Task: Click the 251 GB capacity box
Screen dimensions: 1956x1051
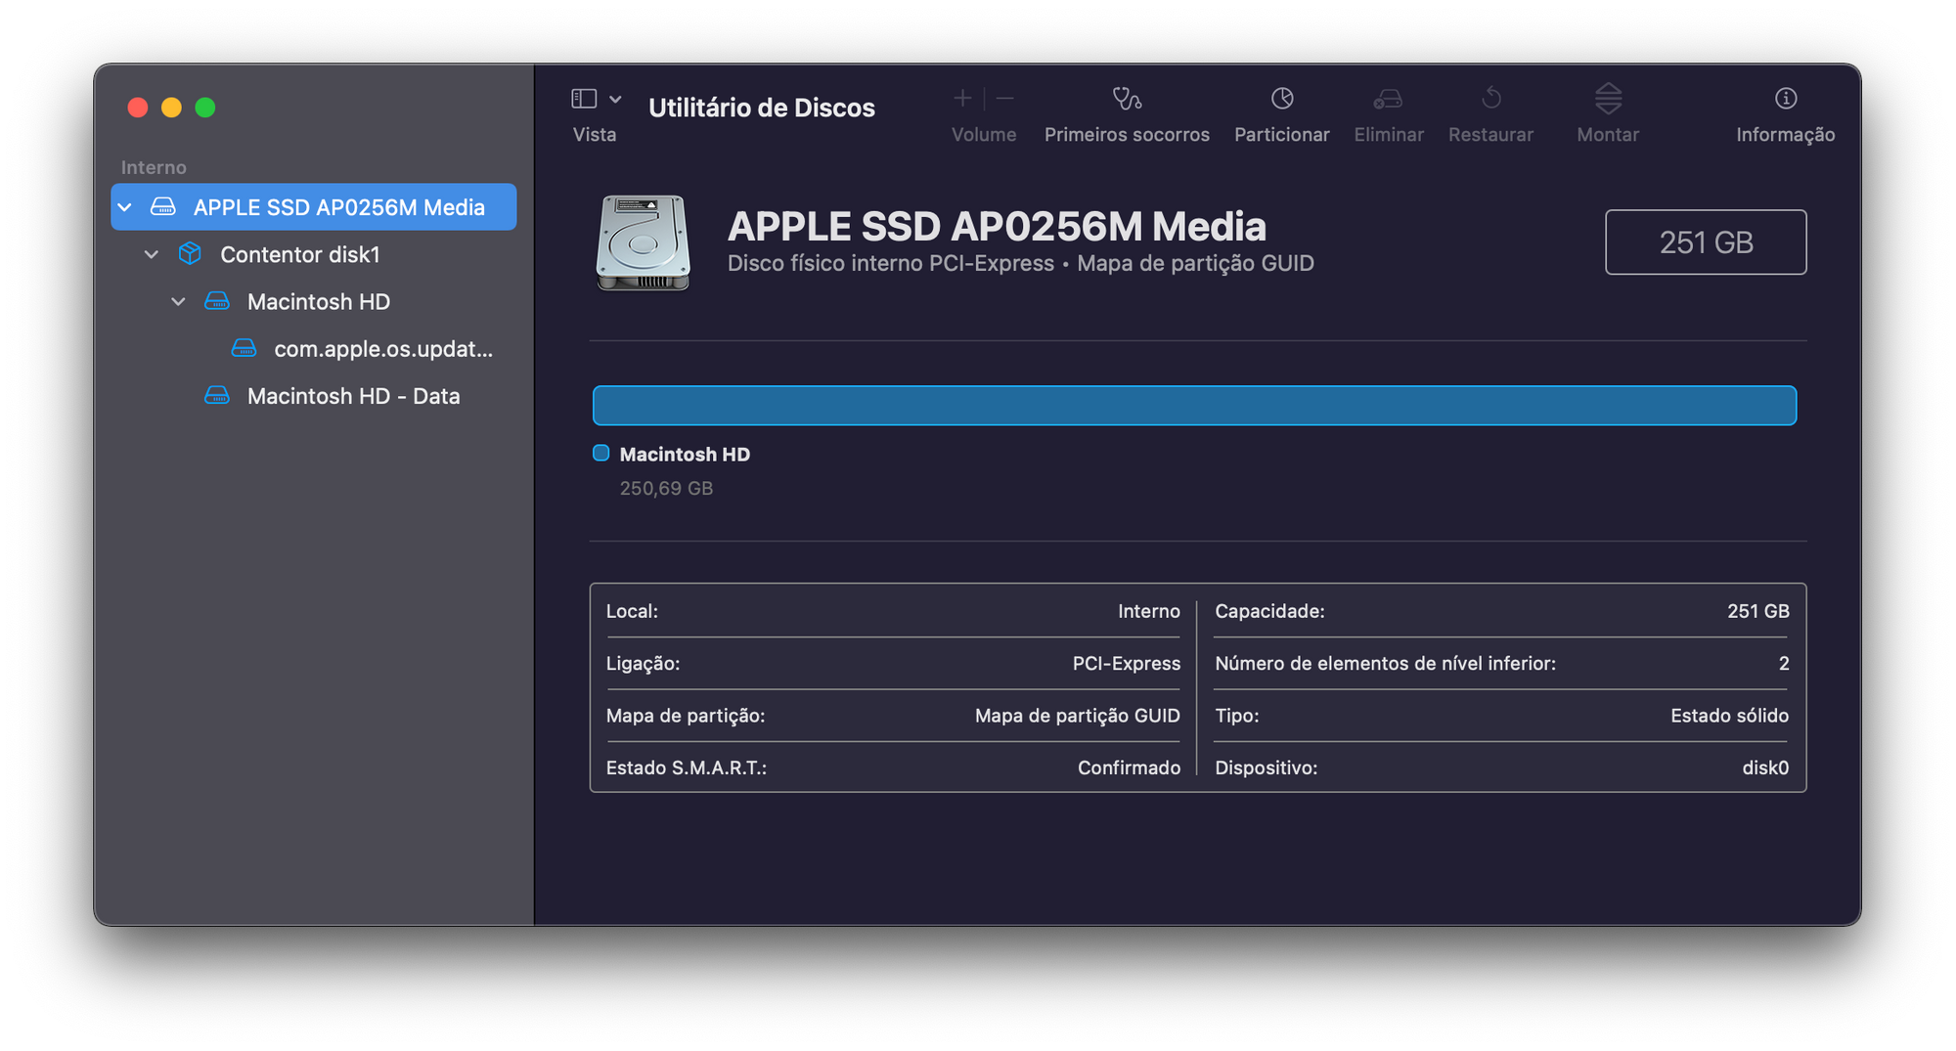Action: pos(1706,242)
